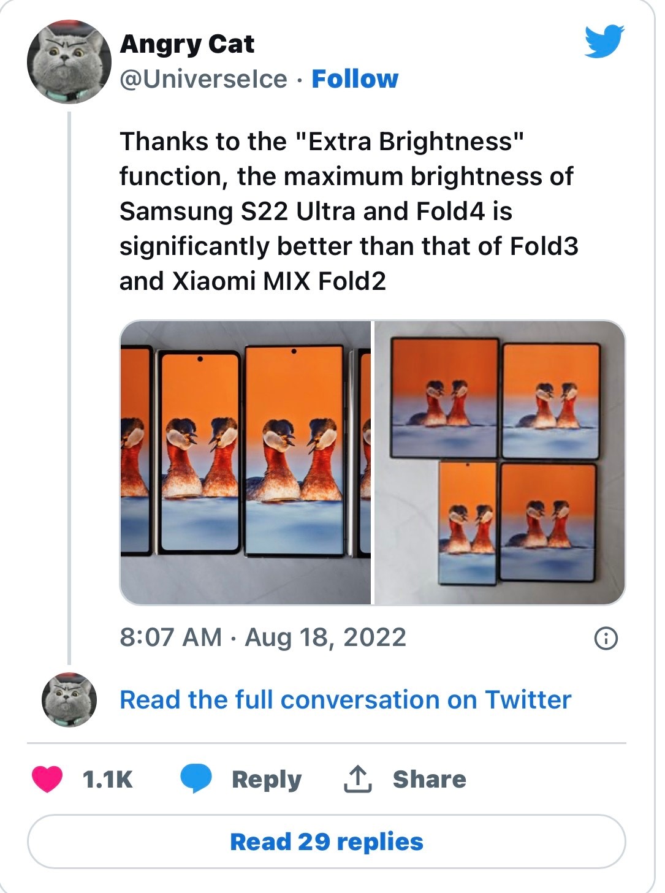Click the Twitter bird logo
The image size is (665, 893).
point(604,42)
